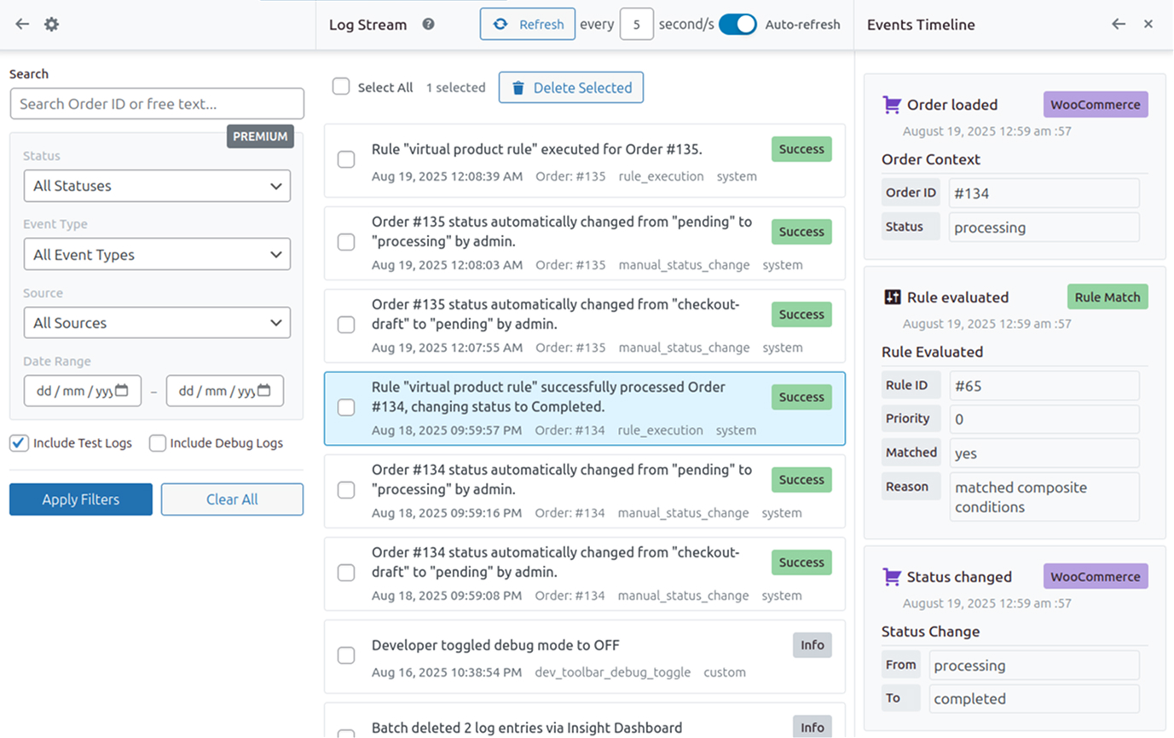Image resolution: width=1174 pixels, height=738 pixels.
Task: Turn off the Auto-refresh toggle
Action: (x=737, y=25)
